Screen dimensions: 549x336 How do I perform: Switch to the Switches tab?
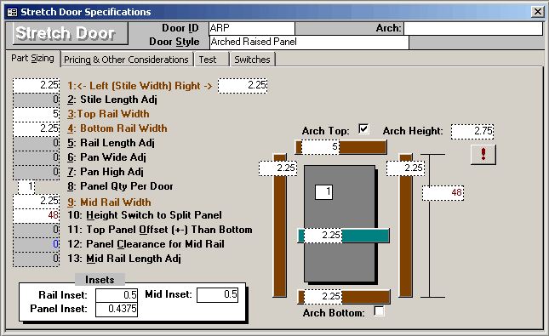tap(252, 60)
